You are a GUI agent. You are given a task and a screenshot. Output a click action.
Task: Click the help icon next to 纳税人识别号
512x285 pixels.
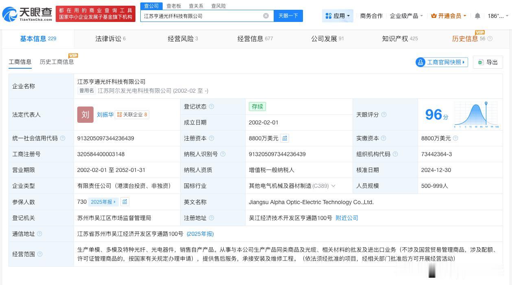tap(223, 154)
